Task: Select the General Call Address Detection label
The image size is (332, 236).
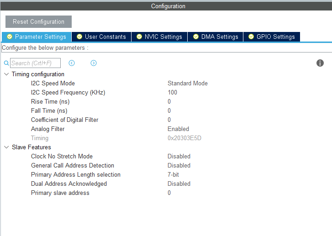Action: 73,165
